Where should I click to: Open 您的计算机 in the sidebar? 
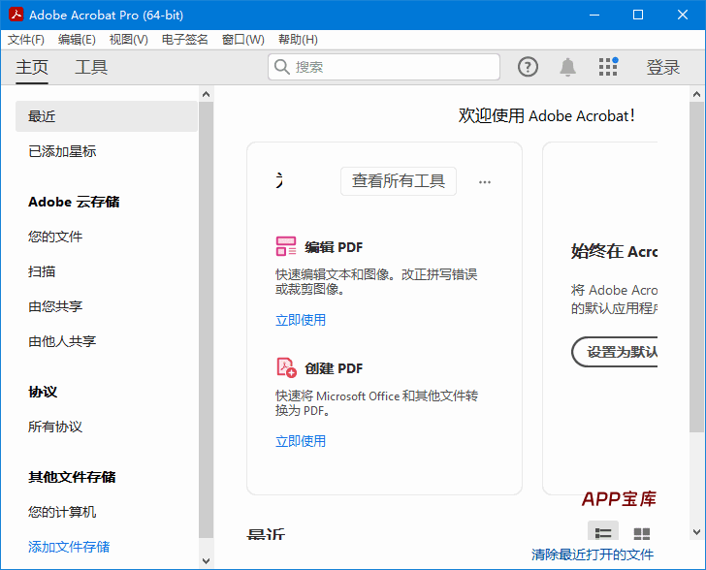point(62,512)
